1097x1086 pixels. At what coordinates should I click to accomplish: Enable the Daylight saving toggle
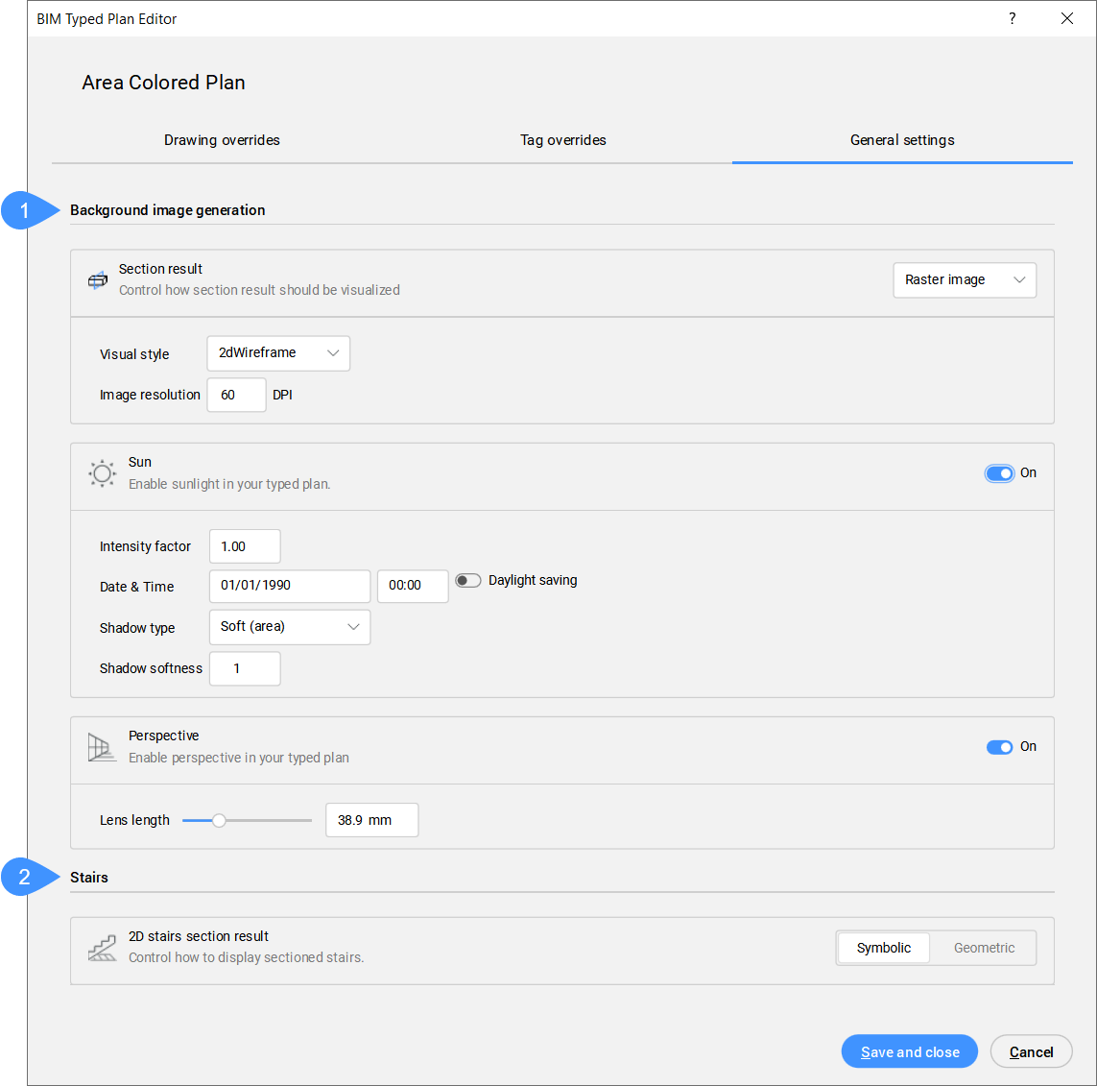tap(468, 581)
